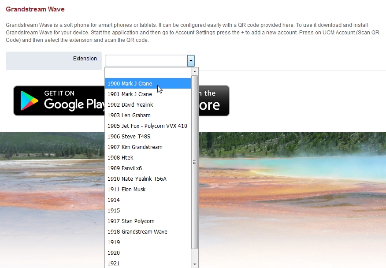Viewport: 386px width, 268px height.
Task: Choose extension 1909 Fanvil x6
Action: (x=148, y=168)
